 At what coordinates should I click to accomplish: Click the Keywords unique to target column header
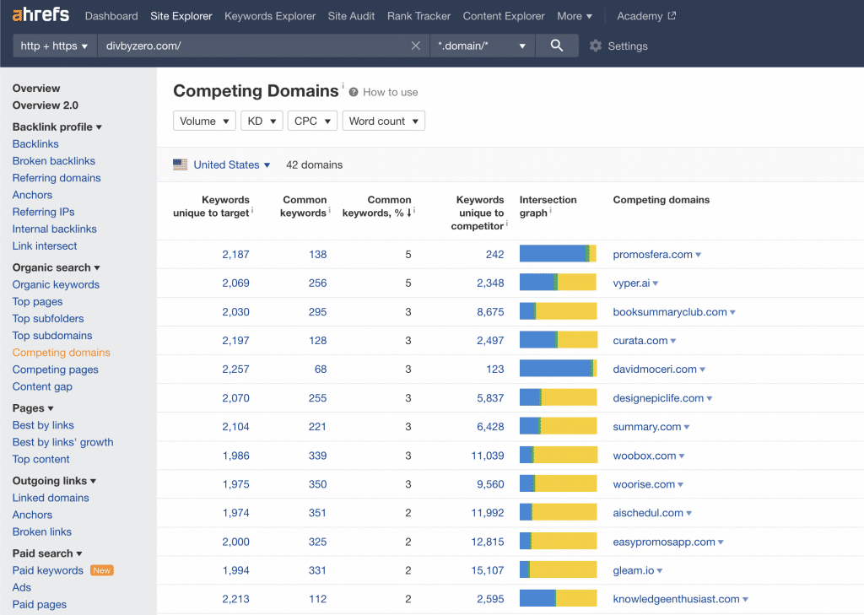tap(212, 206)
